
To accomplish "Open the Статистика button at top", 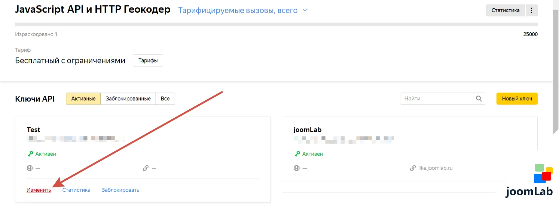I will [x=506, y=10].
